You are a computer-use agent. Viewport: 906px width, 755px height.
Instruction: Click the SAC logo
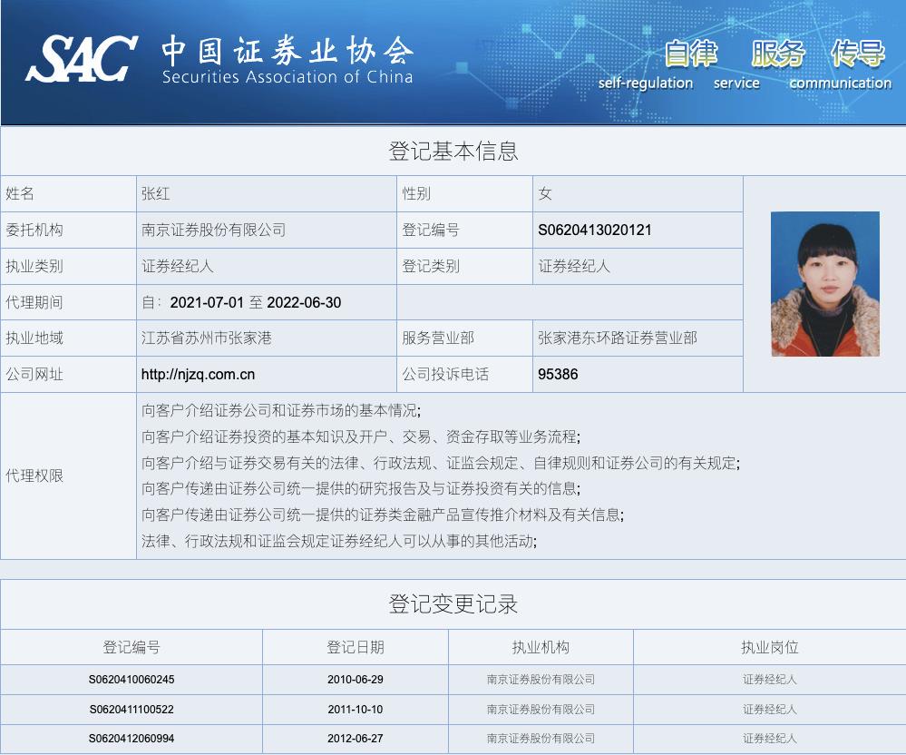[x=86, y=56]
